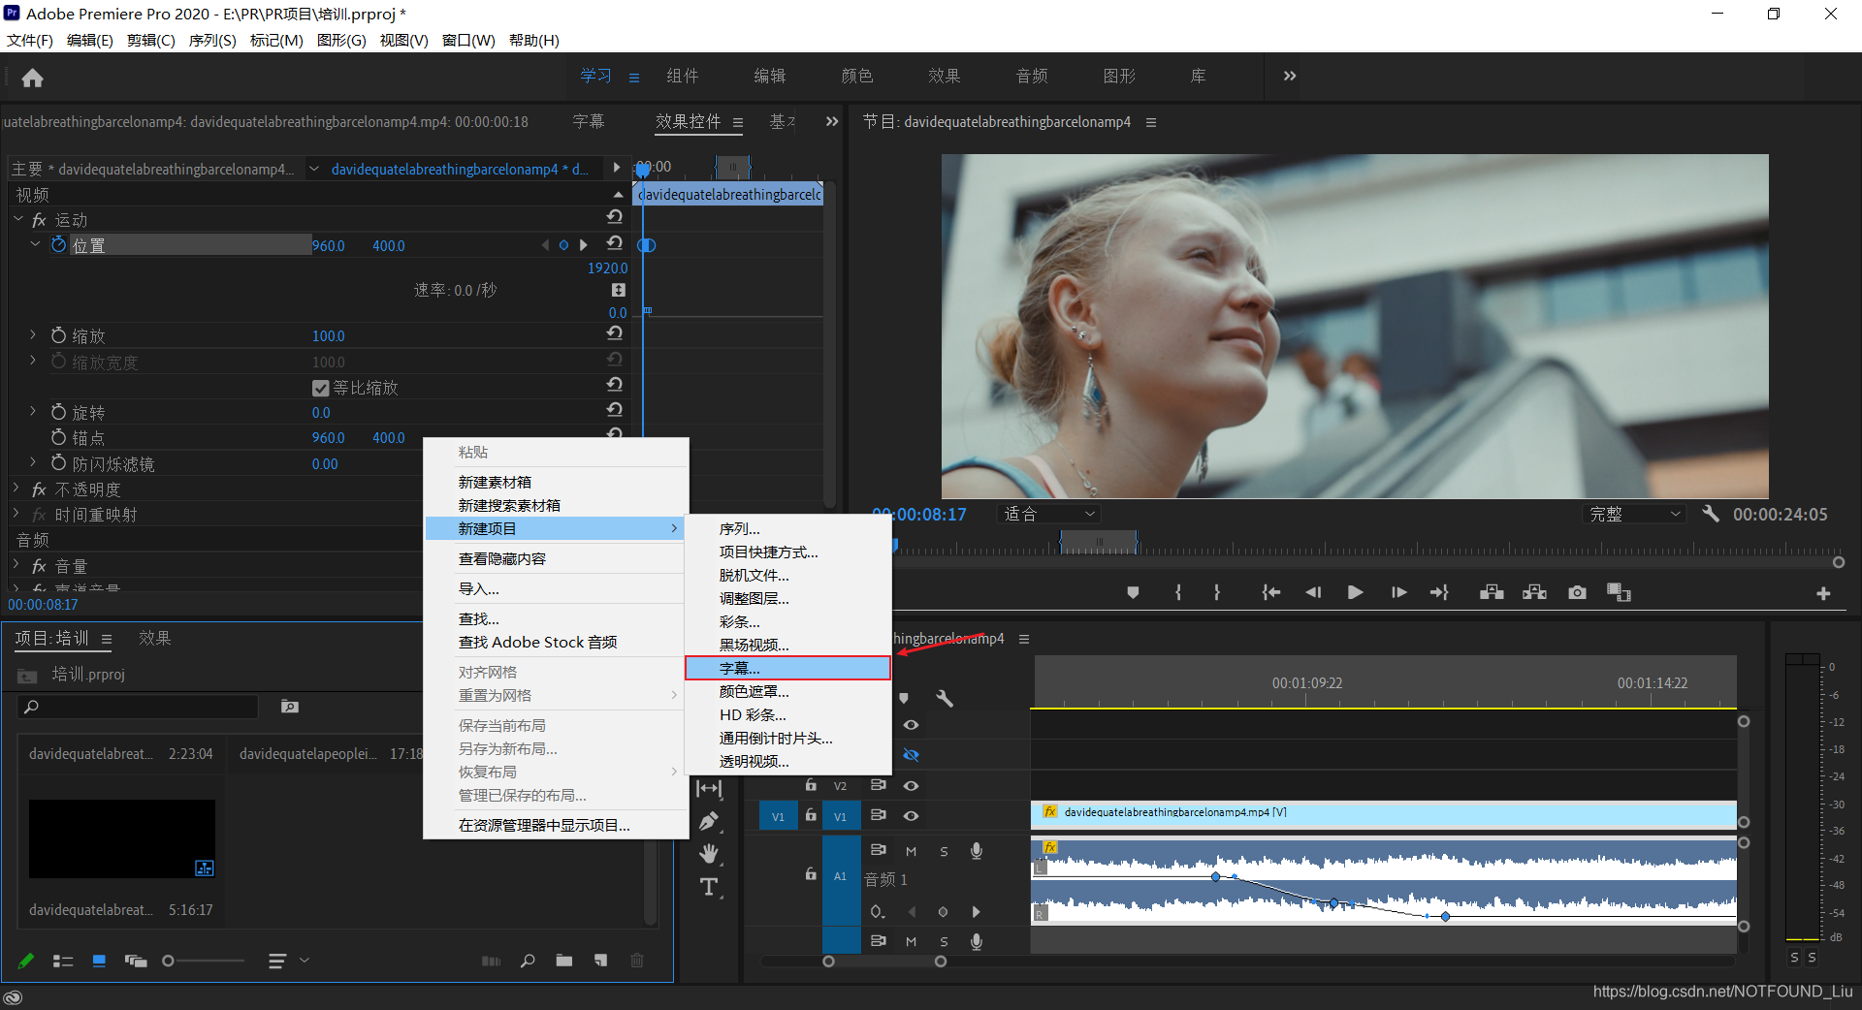The image size is (1862, 1010).
Task: Expand the Scale (缩放) property
Action: tap(33, 334)
